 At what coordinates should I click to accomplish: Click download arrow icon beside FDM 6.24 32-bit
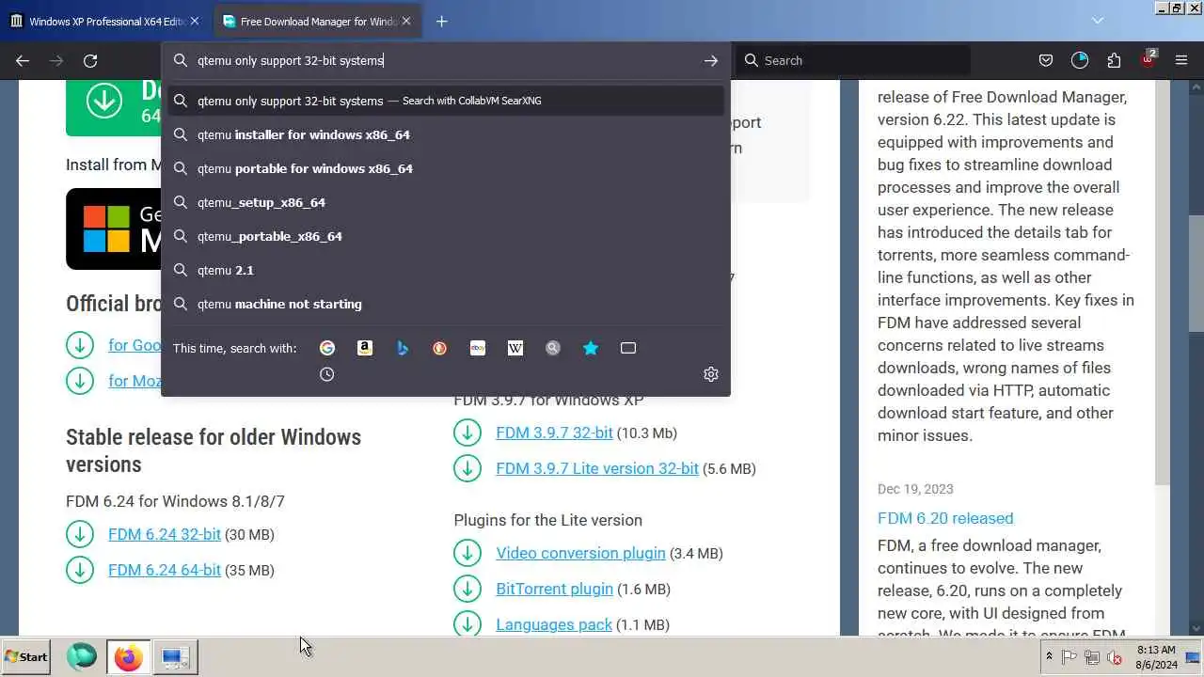(x=80, y=534)
